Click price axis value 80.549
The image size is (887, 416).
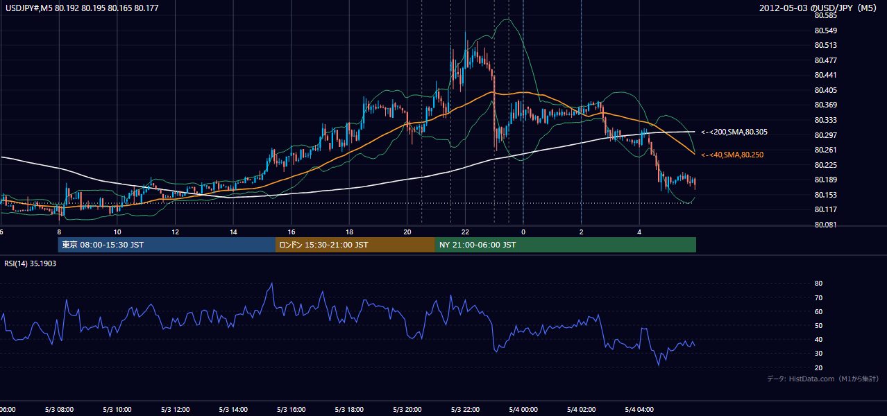click(x=825, y=31)
